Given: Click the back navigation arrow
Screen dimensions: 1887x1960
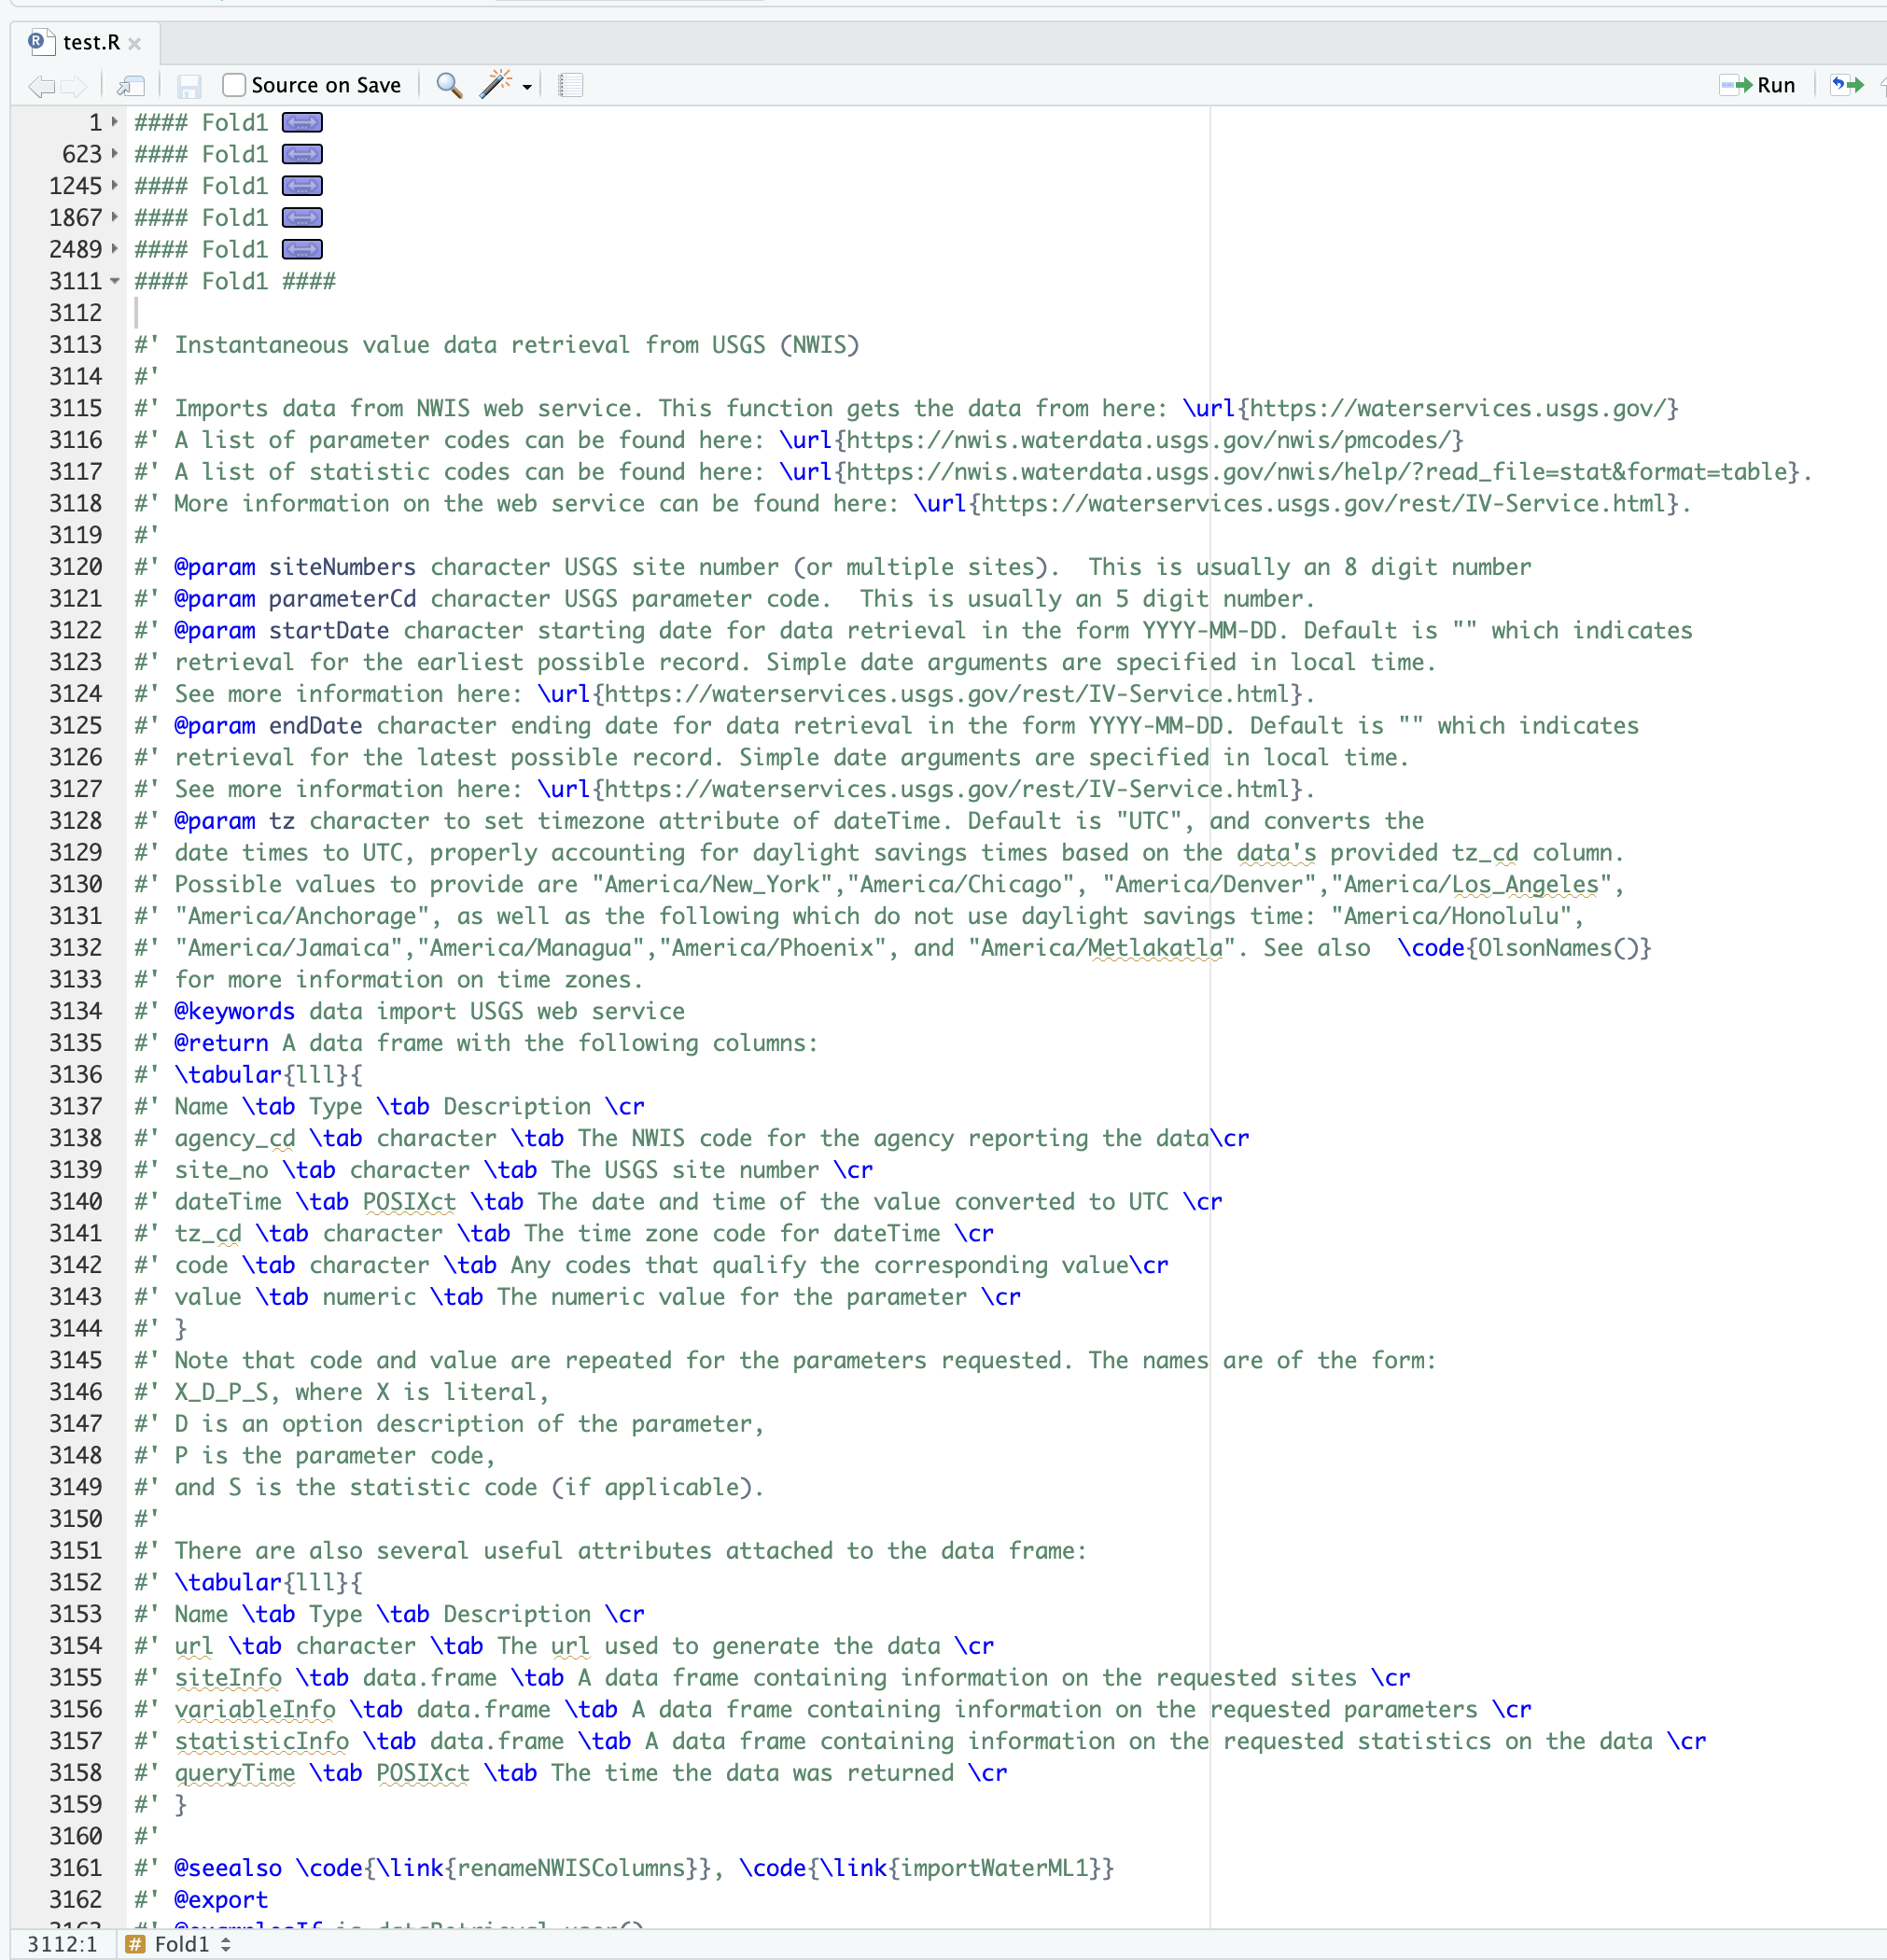Looking at the screenshot, I should click(39, 86).
